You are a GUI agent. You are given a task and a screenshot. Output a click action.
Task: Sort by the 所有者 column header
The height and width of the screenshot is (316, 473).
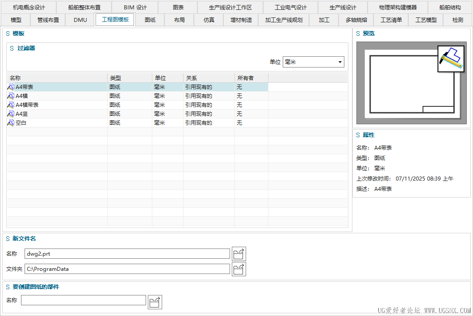click(x=251, y=78)
